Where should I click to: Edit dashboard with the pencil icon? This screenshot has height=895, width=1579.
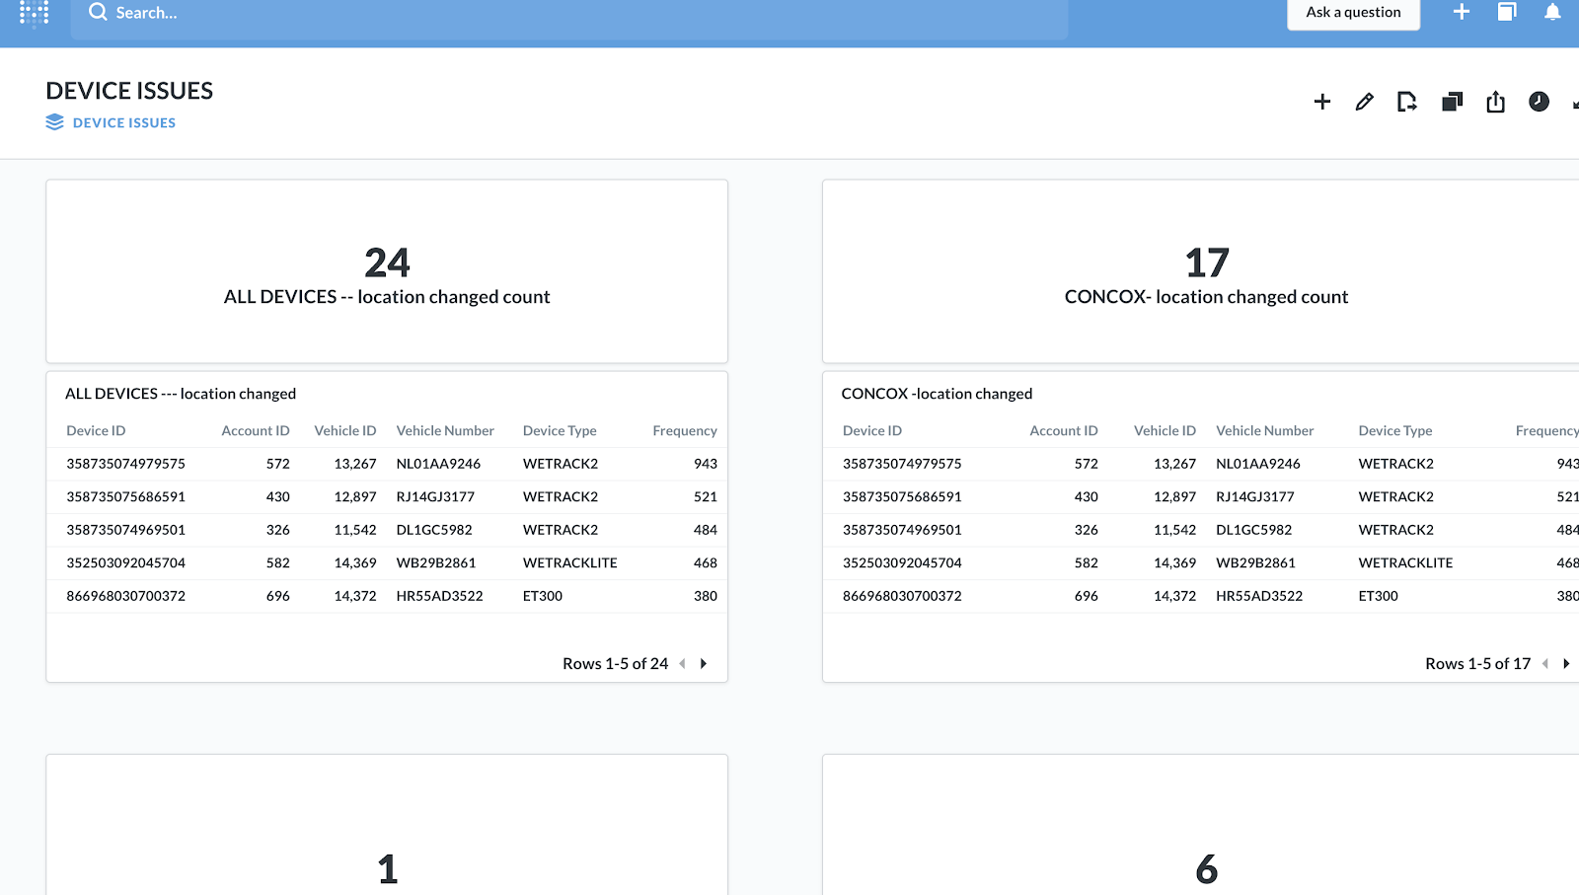(x=1365, y=102)
